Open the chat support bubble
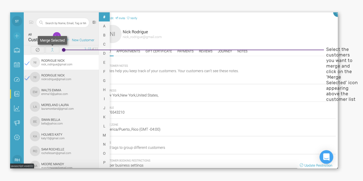 (x=326, y=157)
